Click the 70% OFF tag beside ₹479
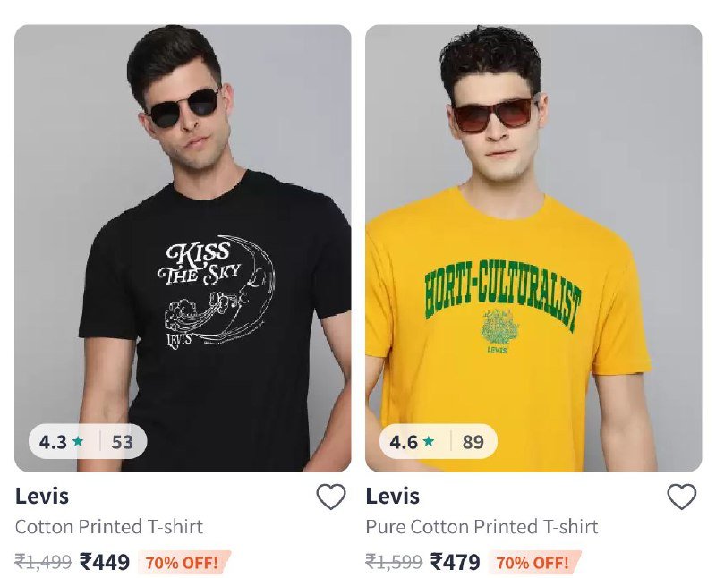The image size is (716, 578). click(533, 563)
